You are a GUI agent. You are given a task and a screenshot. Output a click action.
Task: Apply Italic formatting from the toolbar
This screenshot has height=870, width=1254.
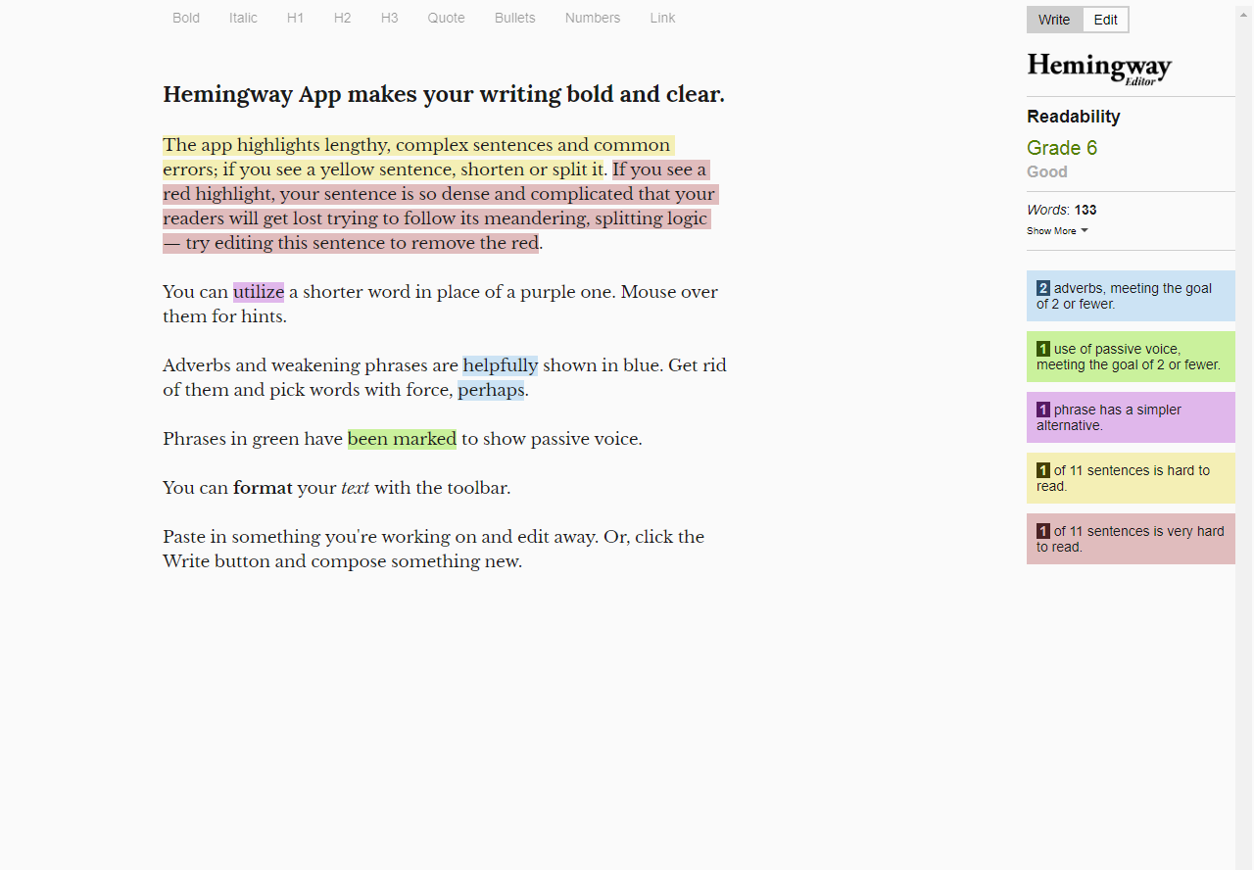243,18
